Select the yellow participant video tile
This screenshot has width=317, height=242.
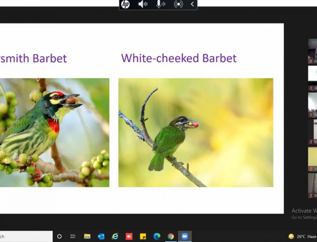pos(313,159)
